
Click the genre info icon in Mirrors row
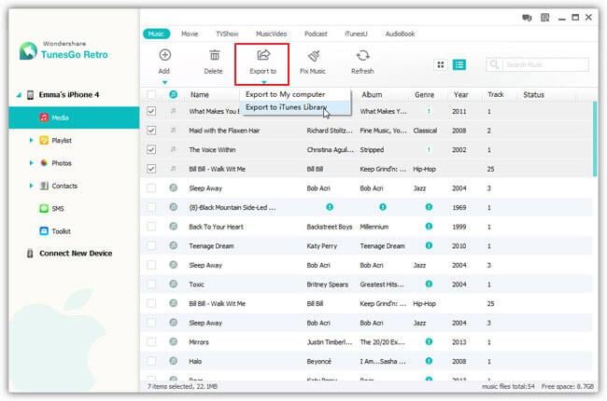(429, 341)
